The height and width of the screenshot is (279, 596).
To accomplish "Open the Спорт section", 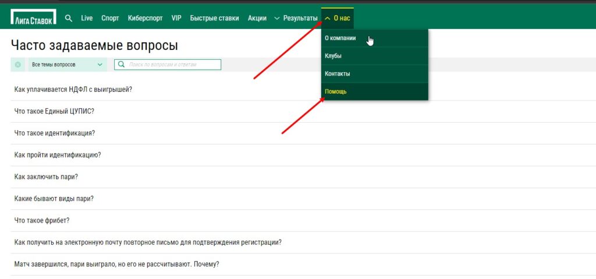I will point(110,18).
